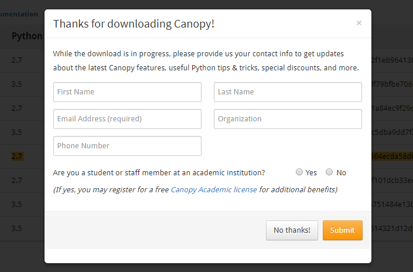Screen dimensions: 413x272
Task: Click the hash text containing 751484e13b
Action: coord(392,204)
